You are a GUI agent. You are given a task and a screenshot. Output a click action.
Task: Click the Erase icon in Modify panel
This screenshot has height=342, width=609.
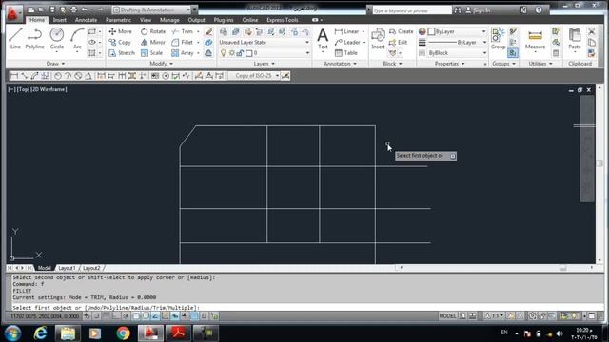[x=208, y=31]
